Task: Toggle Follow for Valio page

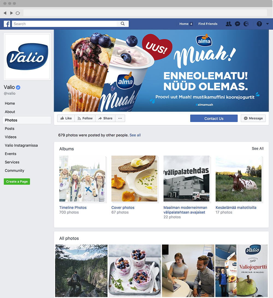Action: click(x=85, y=118)
